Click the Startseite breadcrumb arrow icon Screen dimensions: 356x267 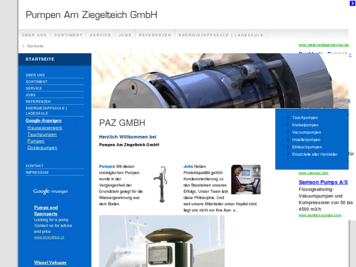[x=24, y=46]
